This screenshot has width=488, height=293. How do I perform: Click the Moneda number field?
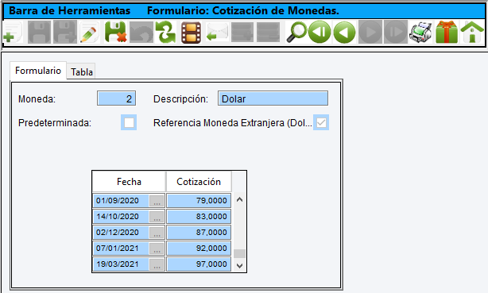coord(116,98)
